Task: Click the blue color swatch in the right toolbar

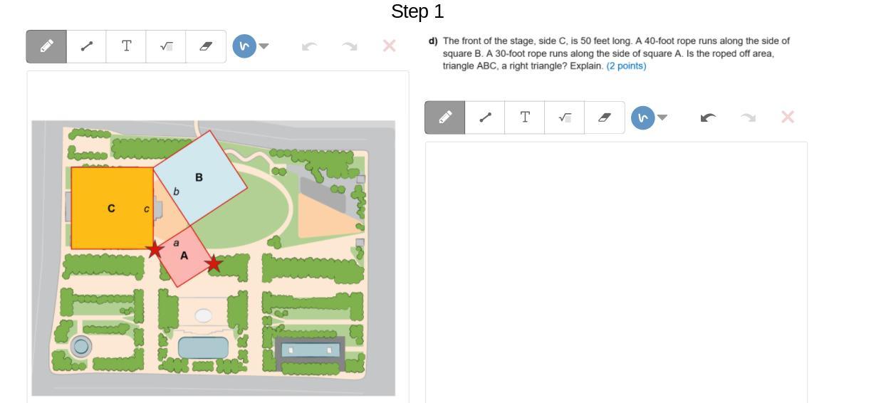Action: tap(643, 117)
